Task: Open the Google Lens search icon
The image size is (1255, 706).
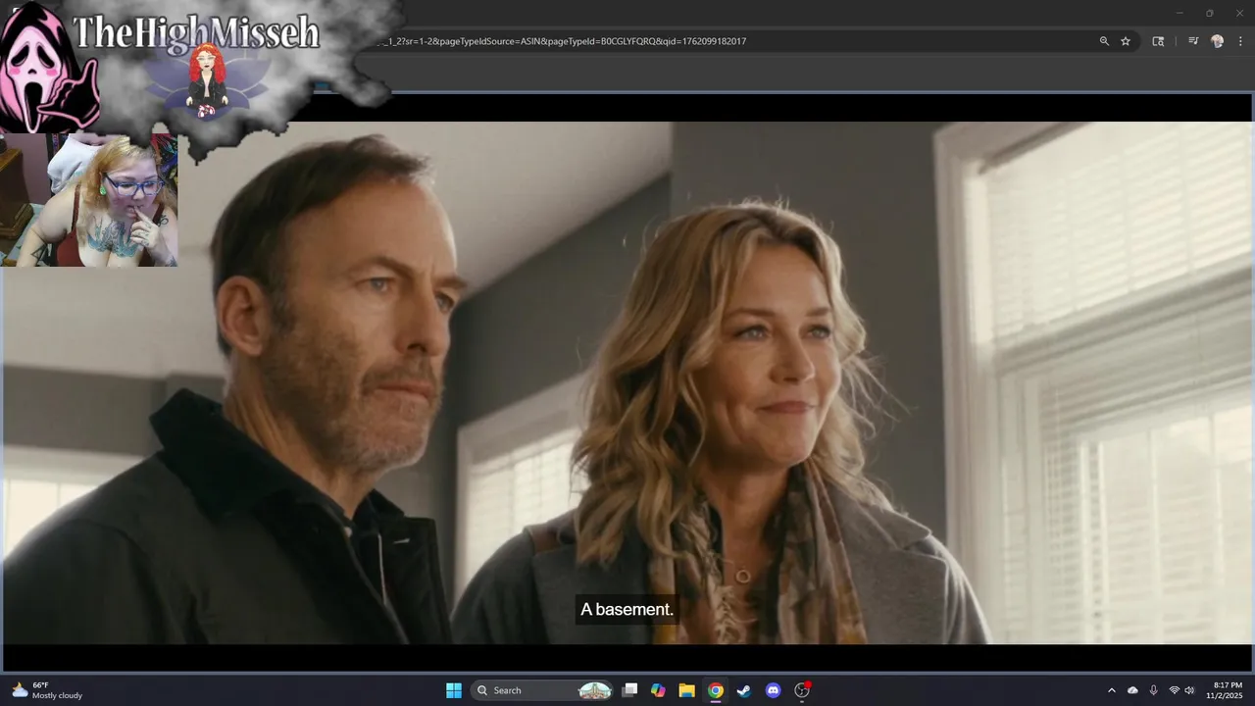Action: (1158, 41)
